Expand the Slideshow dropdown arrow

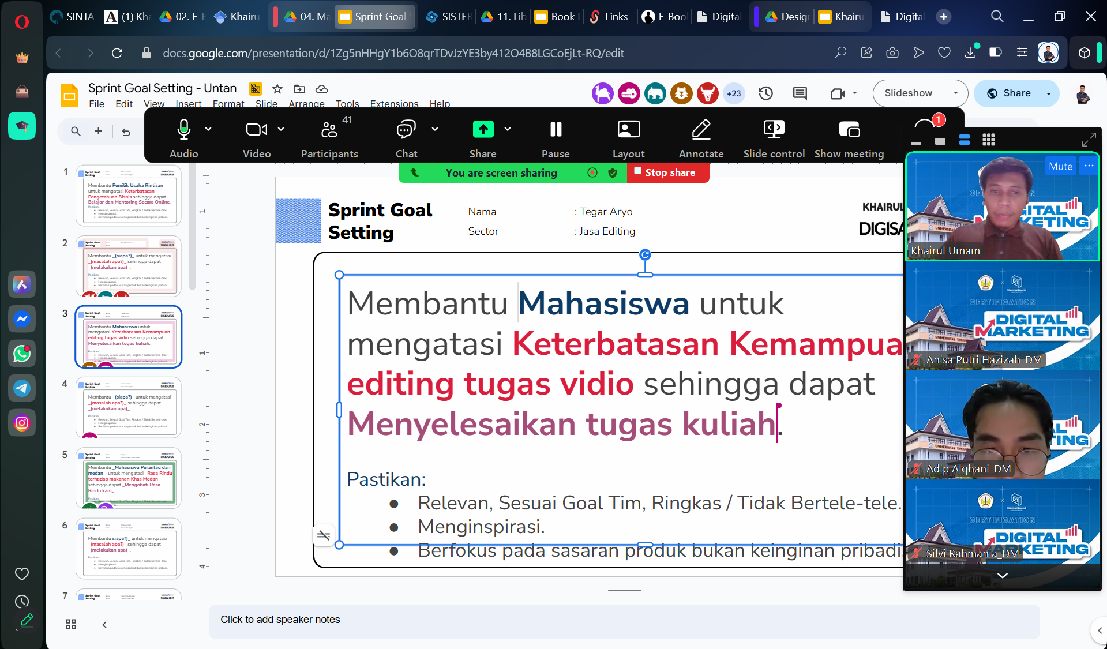[x=956, y=93]
